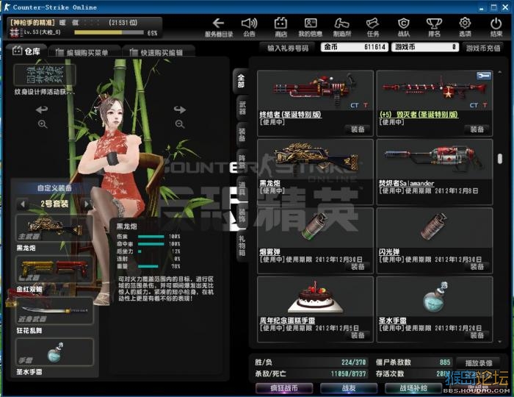The image size is (514, 397).
Task: Switch to next loadout set arrow
Action: tap(87, 204)
